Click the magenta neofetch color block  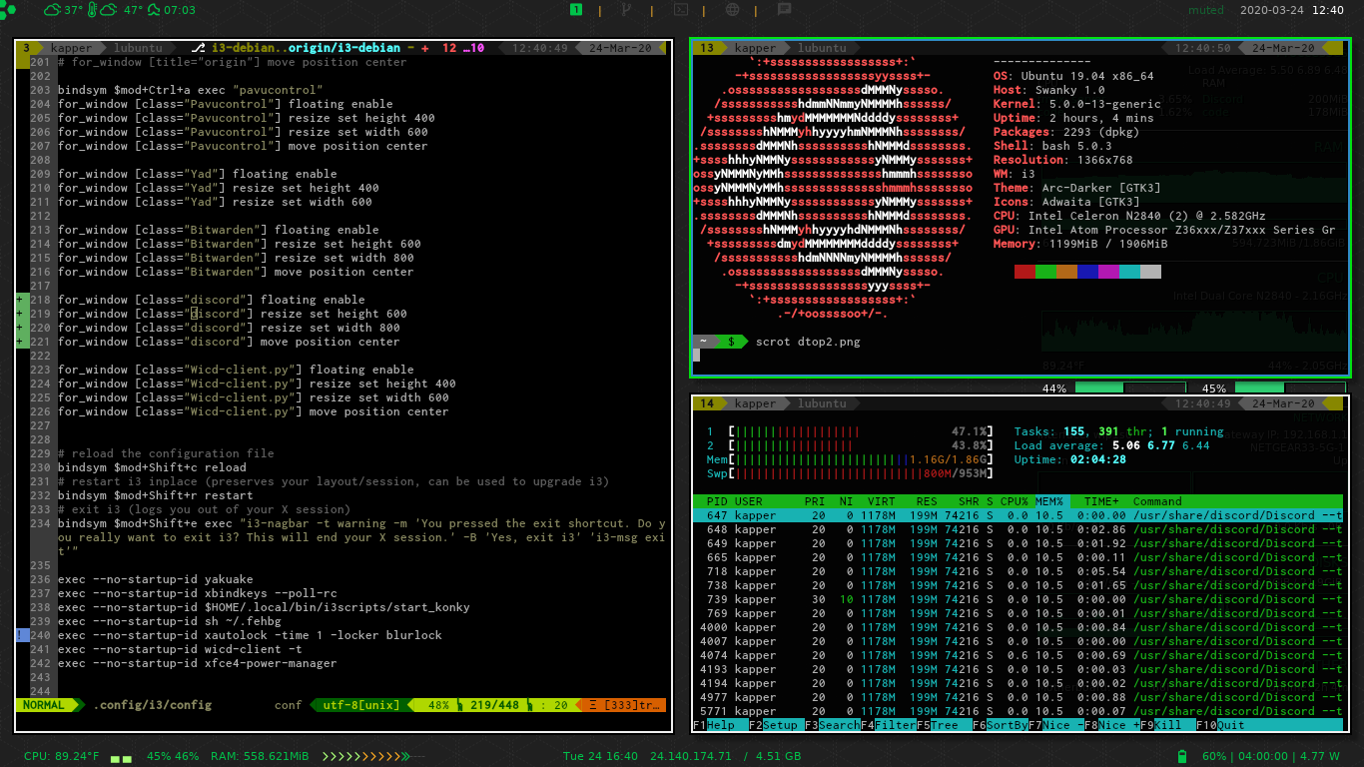pyautogui.click(x=1108, y=272)
